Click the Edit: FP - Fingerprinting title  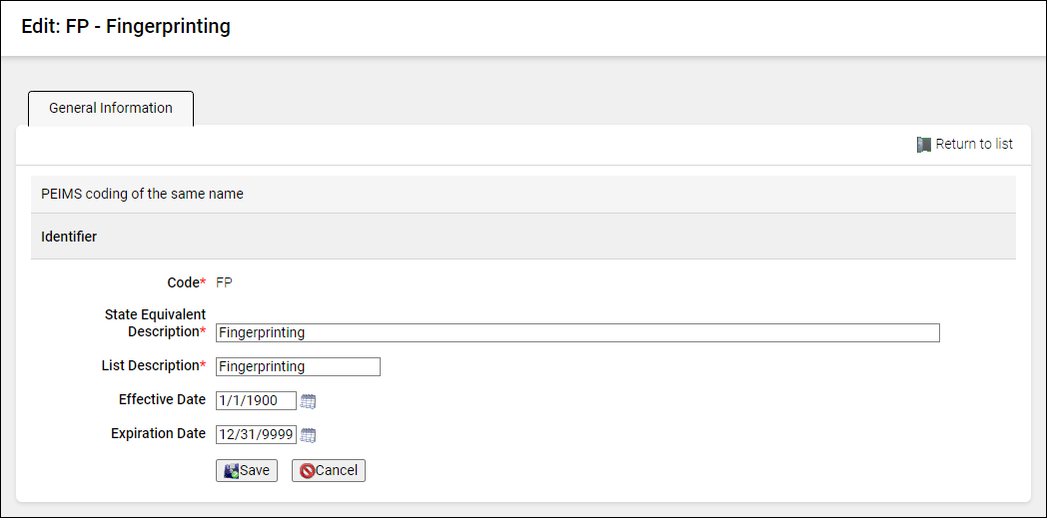click(x=126, y=27)
